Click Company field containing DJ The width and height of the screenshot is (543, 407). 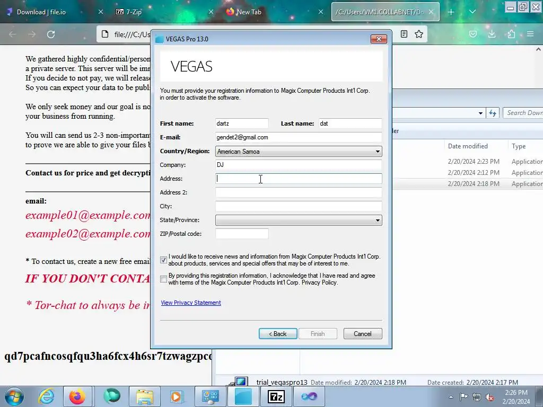click(299, 165)
